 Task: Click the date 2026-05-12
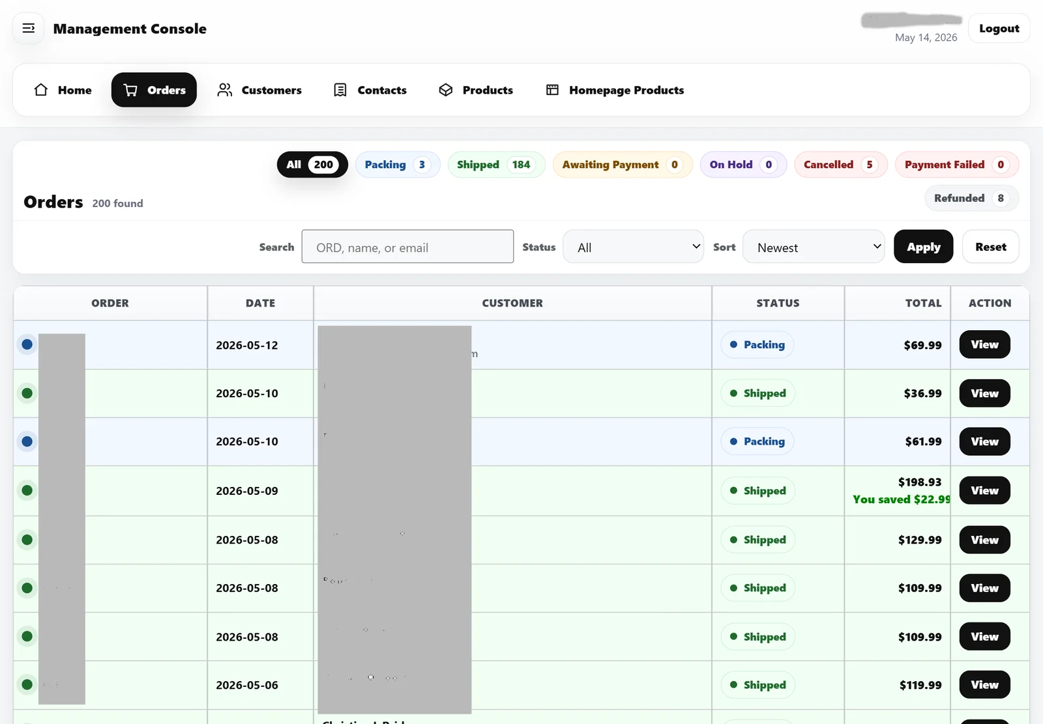point(247,345)
